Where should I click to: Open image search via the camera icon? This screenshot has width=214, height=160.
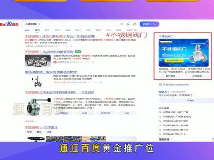point(135,24)
